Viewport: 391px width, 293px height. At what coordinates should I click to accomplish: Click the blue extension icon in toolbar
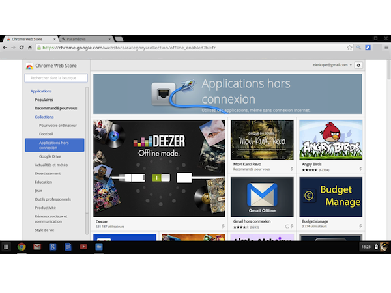click(368, 48)
